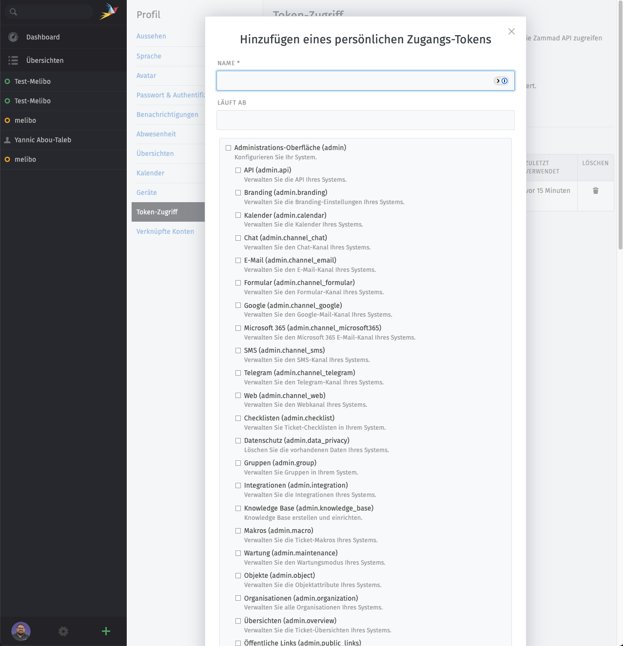The image size is (623, 646).
Task: Select Token-Zugriff in profile menu
Action: click(157, 212)
